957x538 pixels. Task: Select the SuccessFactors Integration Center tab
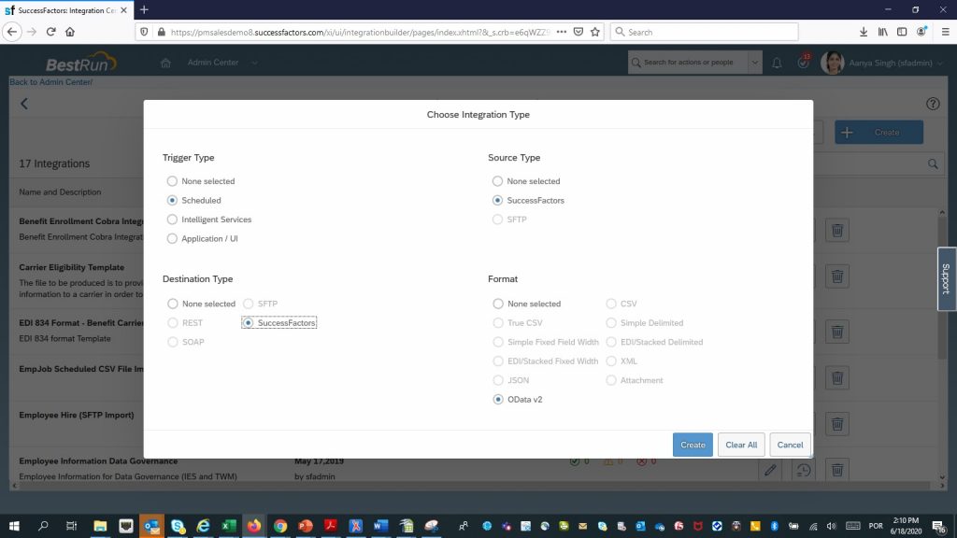pos(66,10)
